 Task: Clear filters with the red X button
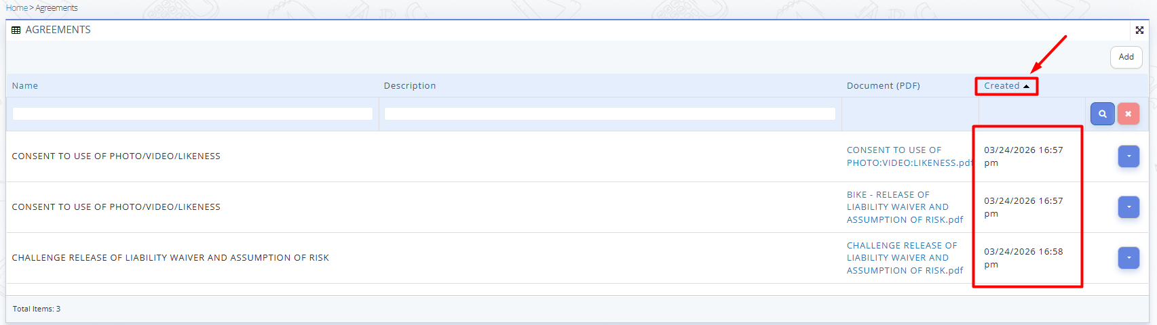click(x=1128, y=114)
